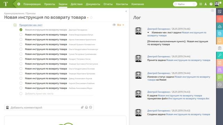
Task: Open the white clipboard log sidebar icon
Action: point(220,48)
